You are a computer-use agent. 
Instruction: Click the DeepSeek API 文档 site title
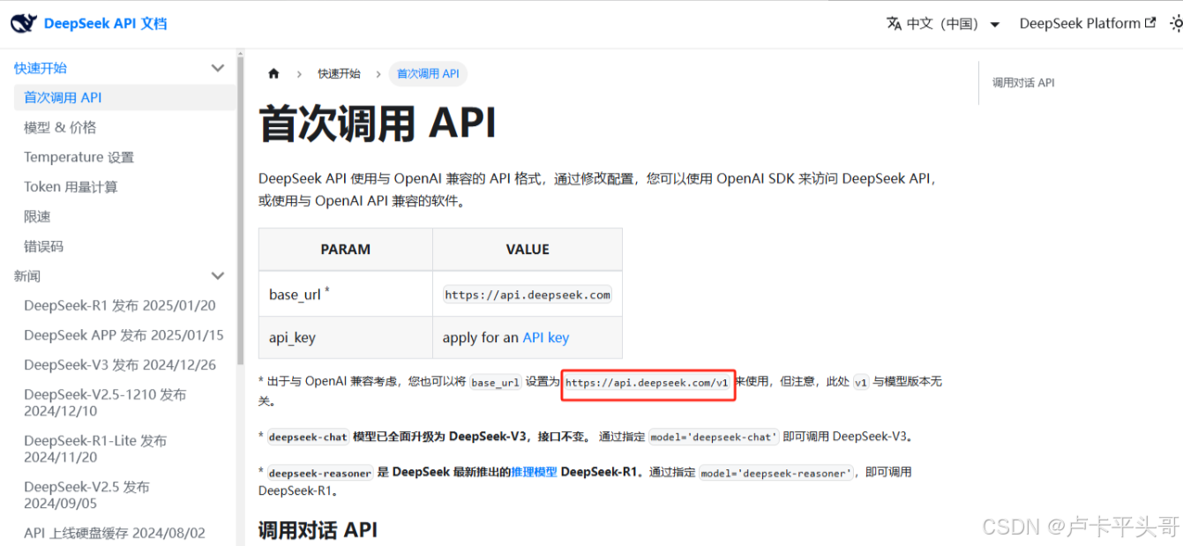click(x=105, y=24)
